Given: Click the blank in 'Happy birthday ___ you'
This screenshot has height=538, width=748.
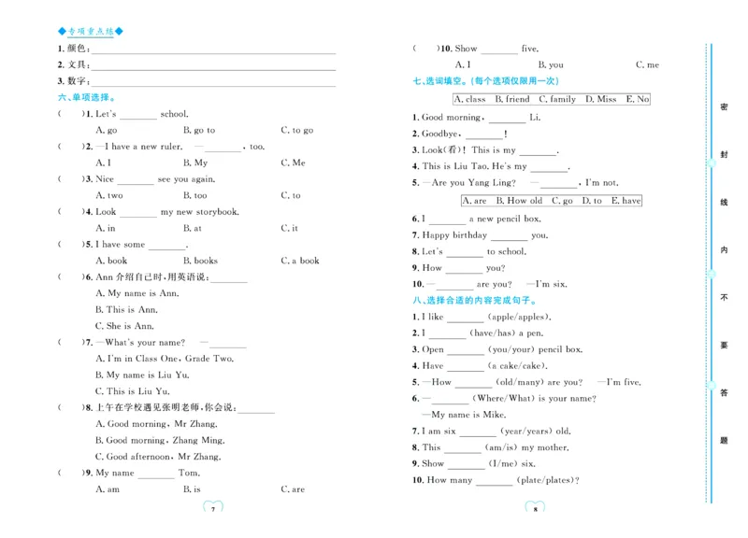Looking at the screenshot, I should click(x=510, y=235).
